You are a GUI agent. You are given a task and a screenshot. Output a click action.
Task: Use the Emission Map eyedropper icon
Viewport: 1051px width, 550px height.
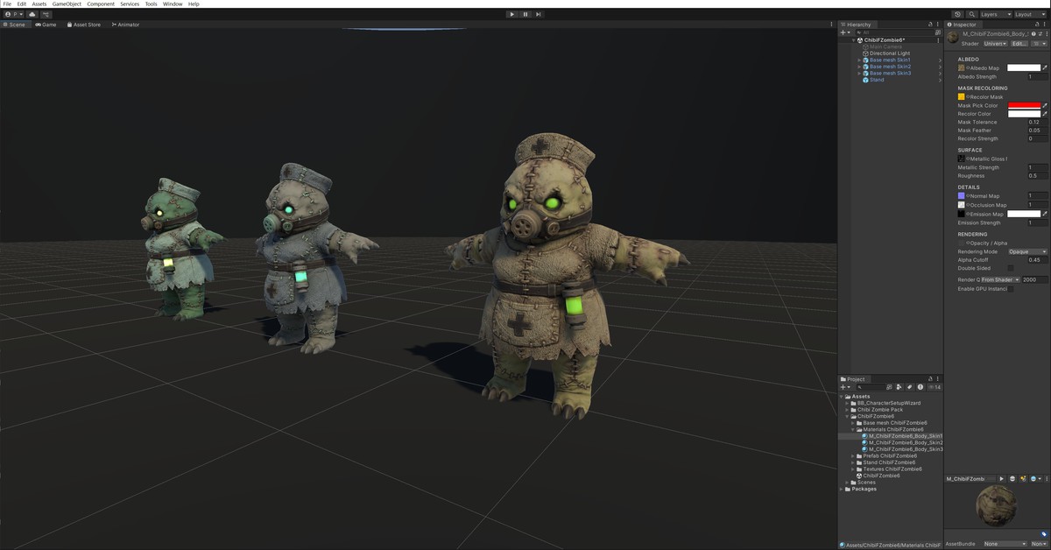[1044, 214]
